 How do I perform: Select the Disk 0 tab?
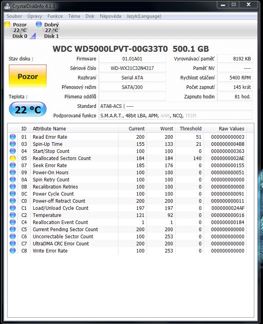point(19,30)
